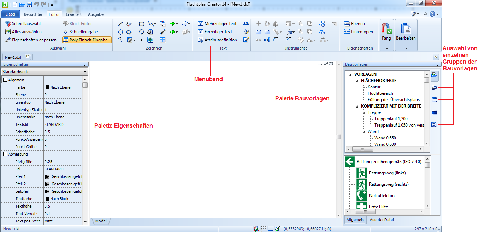Choose the rectangle drawing tool

tap(141, 24)
